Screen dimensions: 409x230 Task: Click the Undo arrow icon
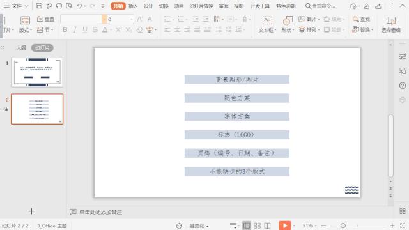click(79, 6)
